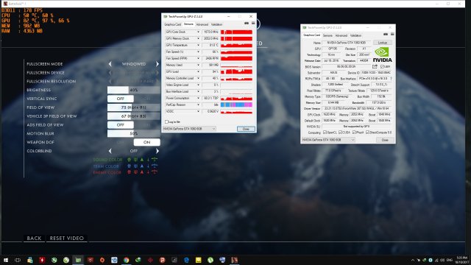Click screenshot camera icon in GPU-Z Graphics Card window

pos(386,35)
